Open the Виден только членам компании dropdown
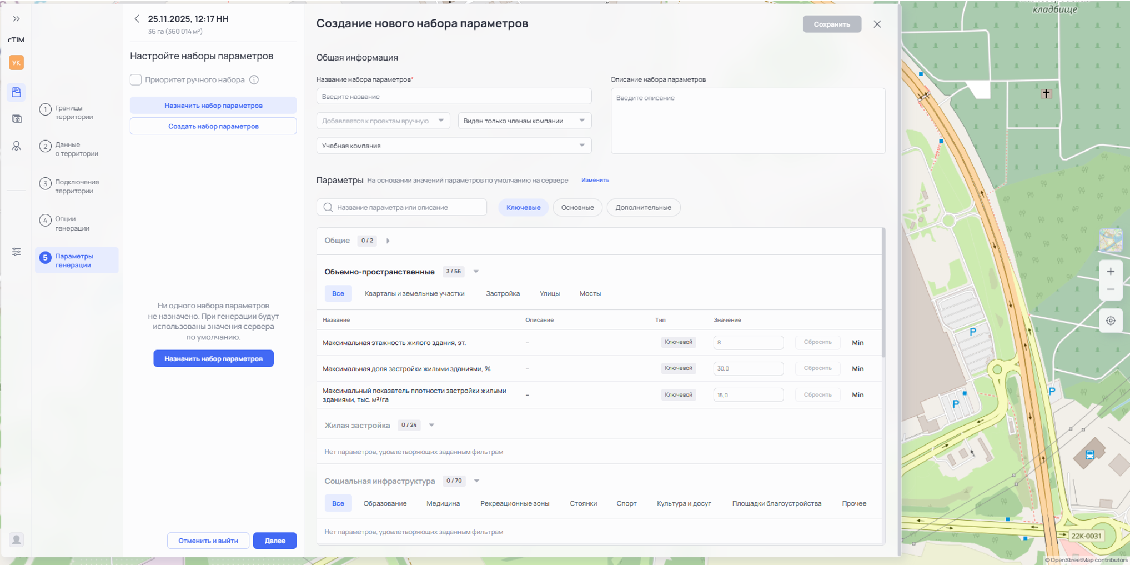 [524, 121]
